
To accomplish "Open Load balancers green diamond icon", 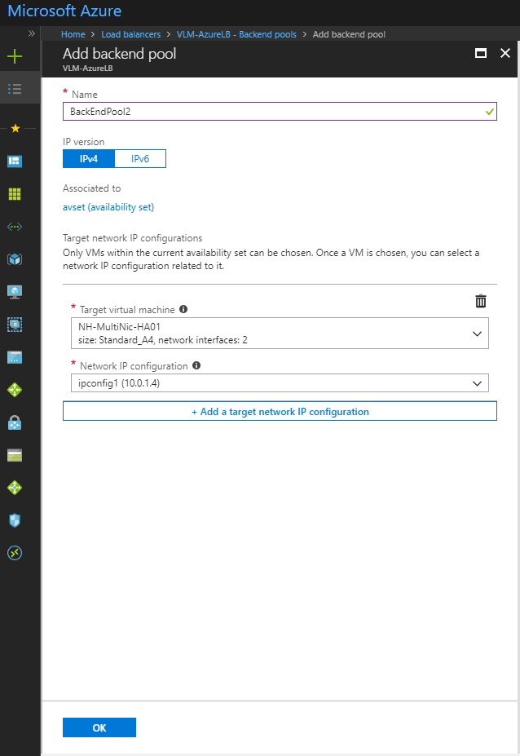I will click(15, 390).
